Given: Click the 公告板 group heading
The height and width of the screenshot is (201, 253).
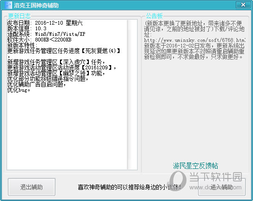Looking at the screenshot, I should [x=154, y=16].
